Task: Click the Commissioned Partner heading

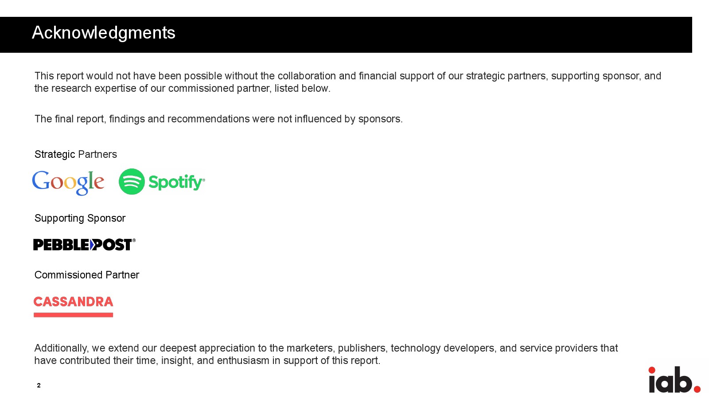Action: [87, 275]
